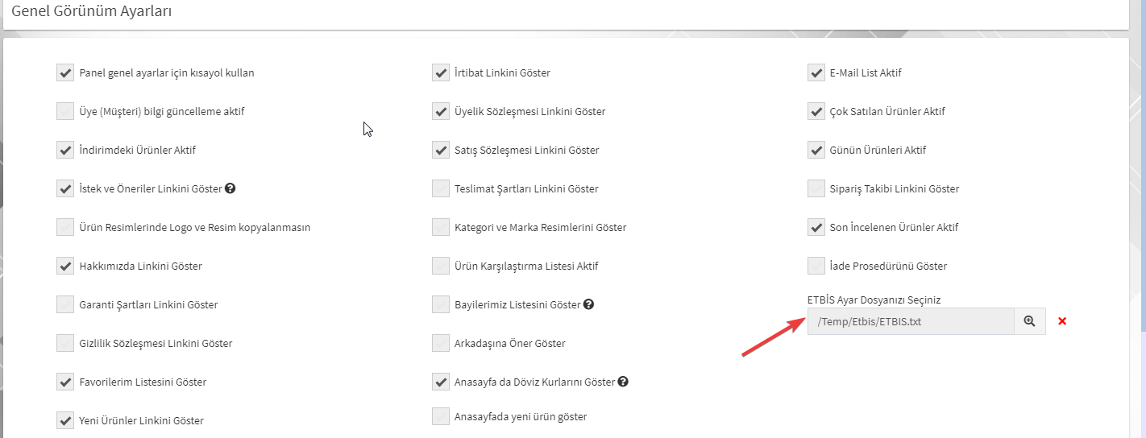Check Kategori ve Marka Resimlerini Göster

click(x=441, y=227)
